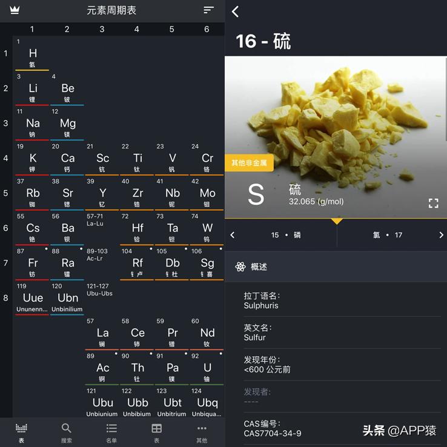This screenshot has width=447, height=447.
Task: Go back using the left arrow
Action: pyautogui.click(x=235, y=12)
